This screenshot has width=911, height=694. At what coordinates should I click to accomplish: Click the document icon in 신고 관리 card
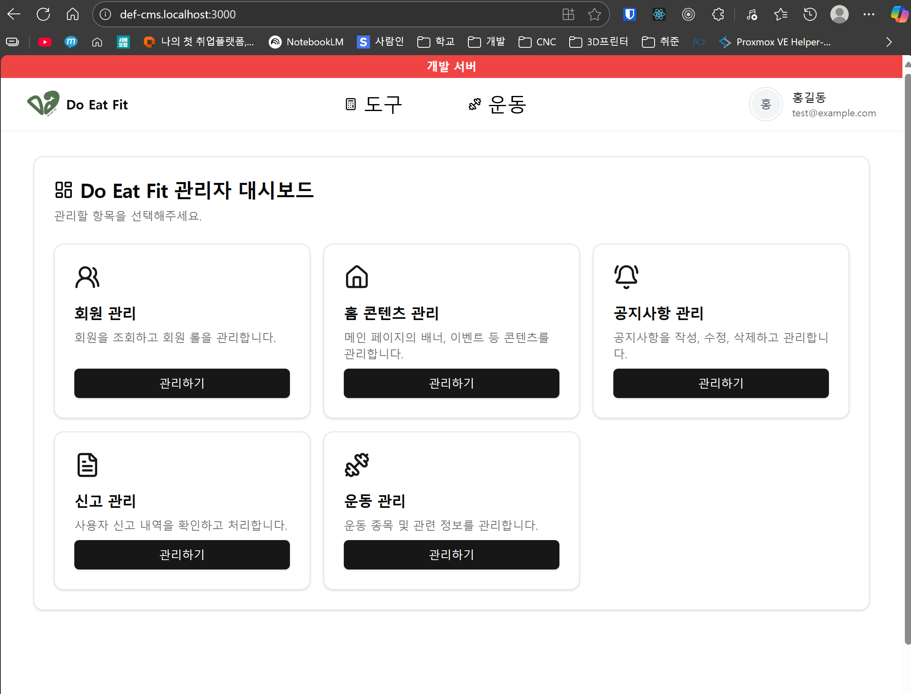87,464
